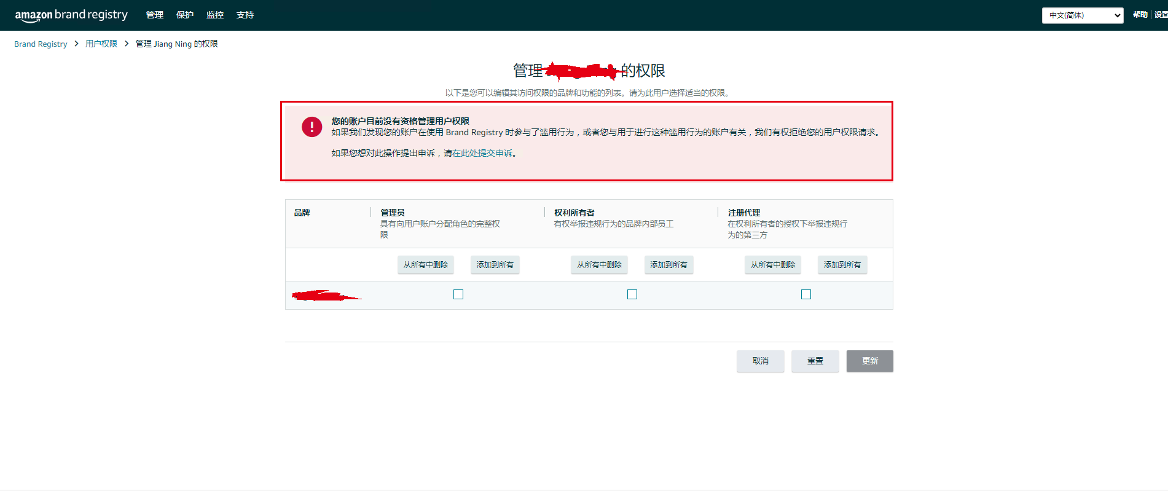Screen dimensions: 1168x491
Task: Click the 帮助 help link in header
Action: (x=1140, y=15)
